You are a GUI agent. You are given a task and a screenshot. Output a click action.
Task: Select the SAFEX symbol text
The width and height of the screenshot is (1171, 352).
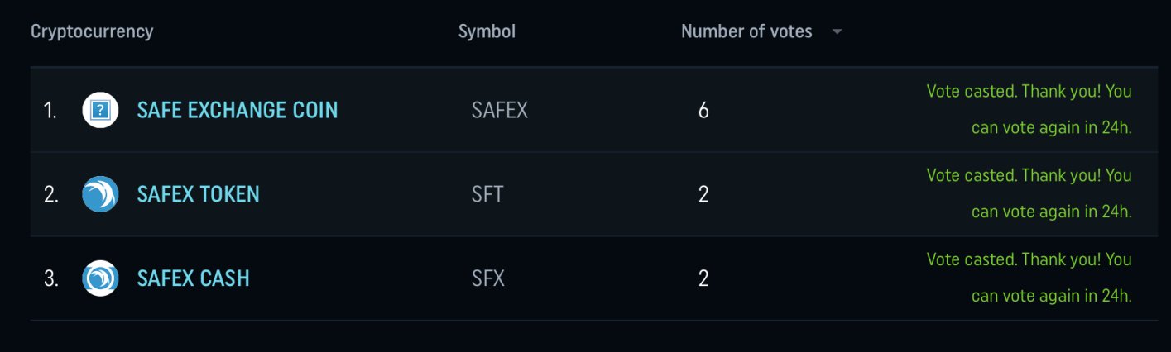click(500, 110)
